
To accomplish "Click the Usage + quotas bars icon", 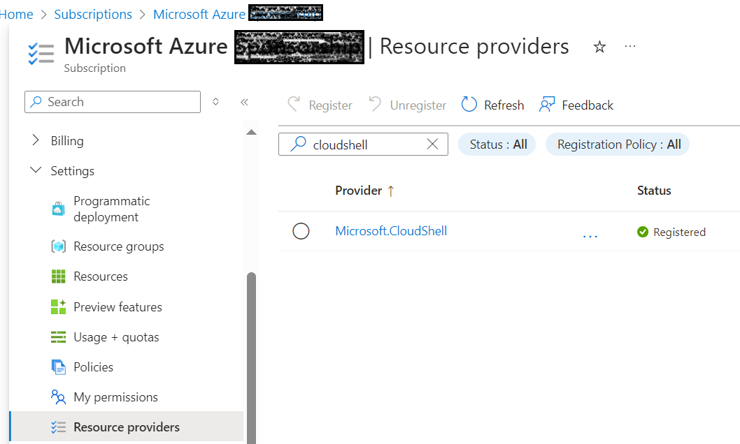I will pyautogui.click(x=58, y=337).
